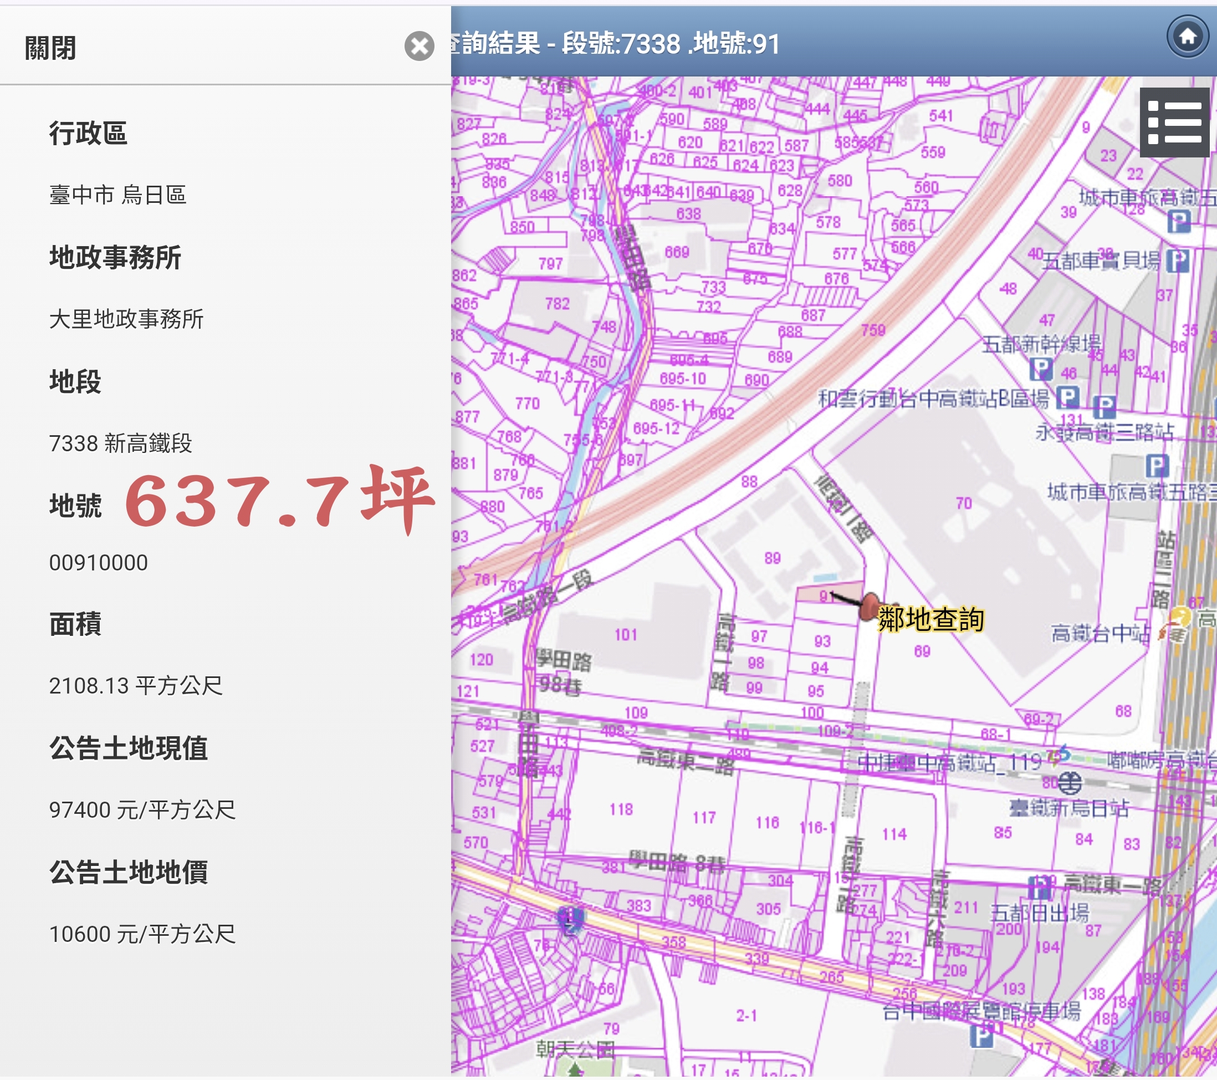Viewport: 1217px width, 1080px height.
Task: Open the list menu icon
Action: coord(1174,122)
